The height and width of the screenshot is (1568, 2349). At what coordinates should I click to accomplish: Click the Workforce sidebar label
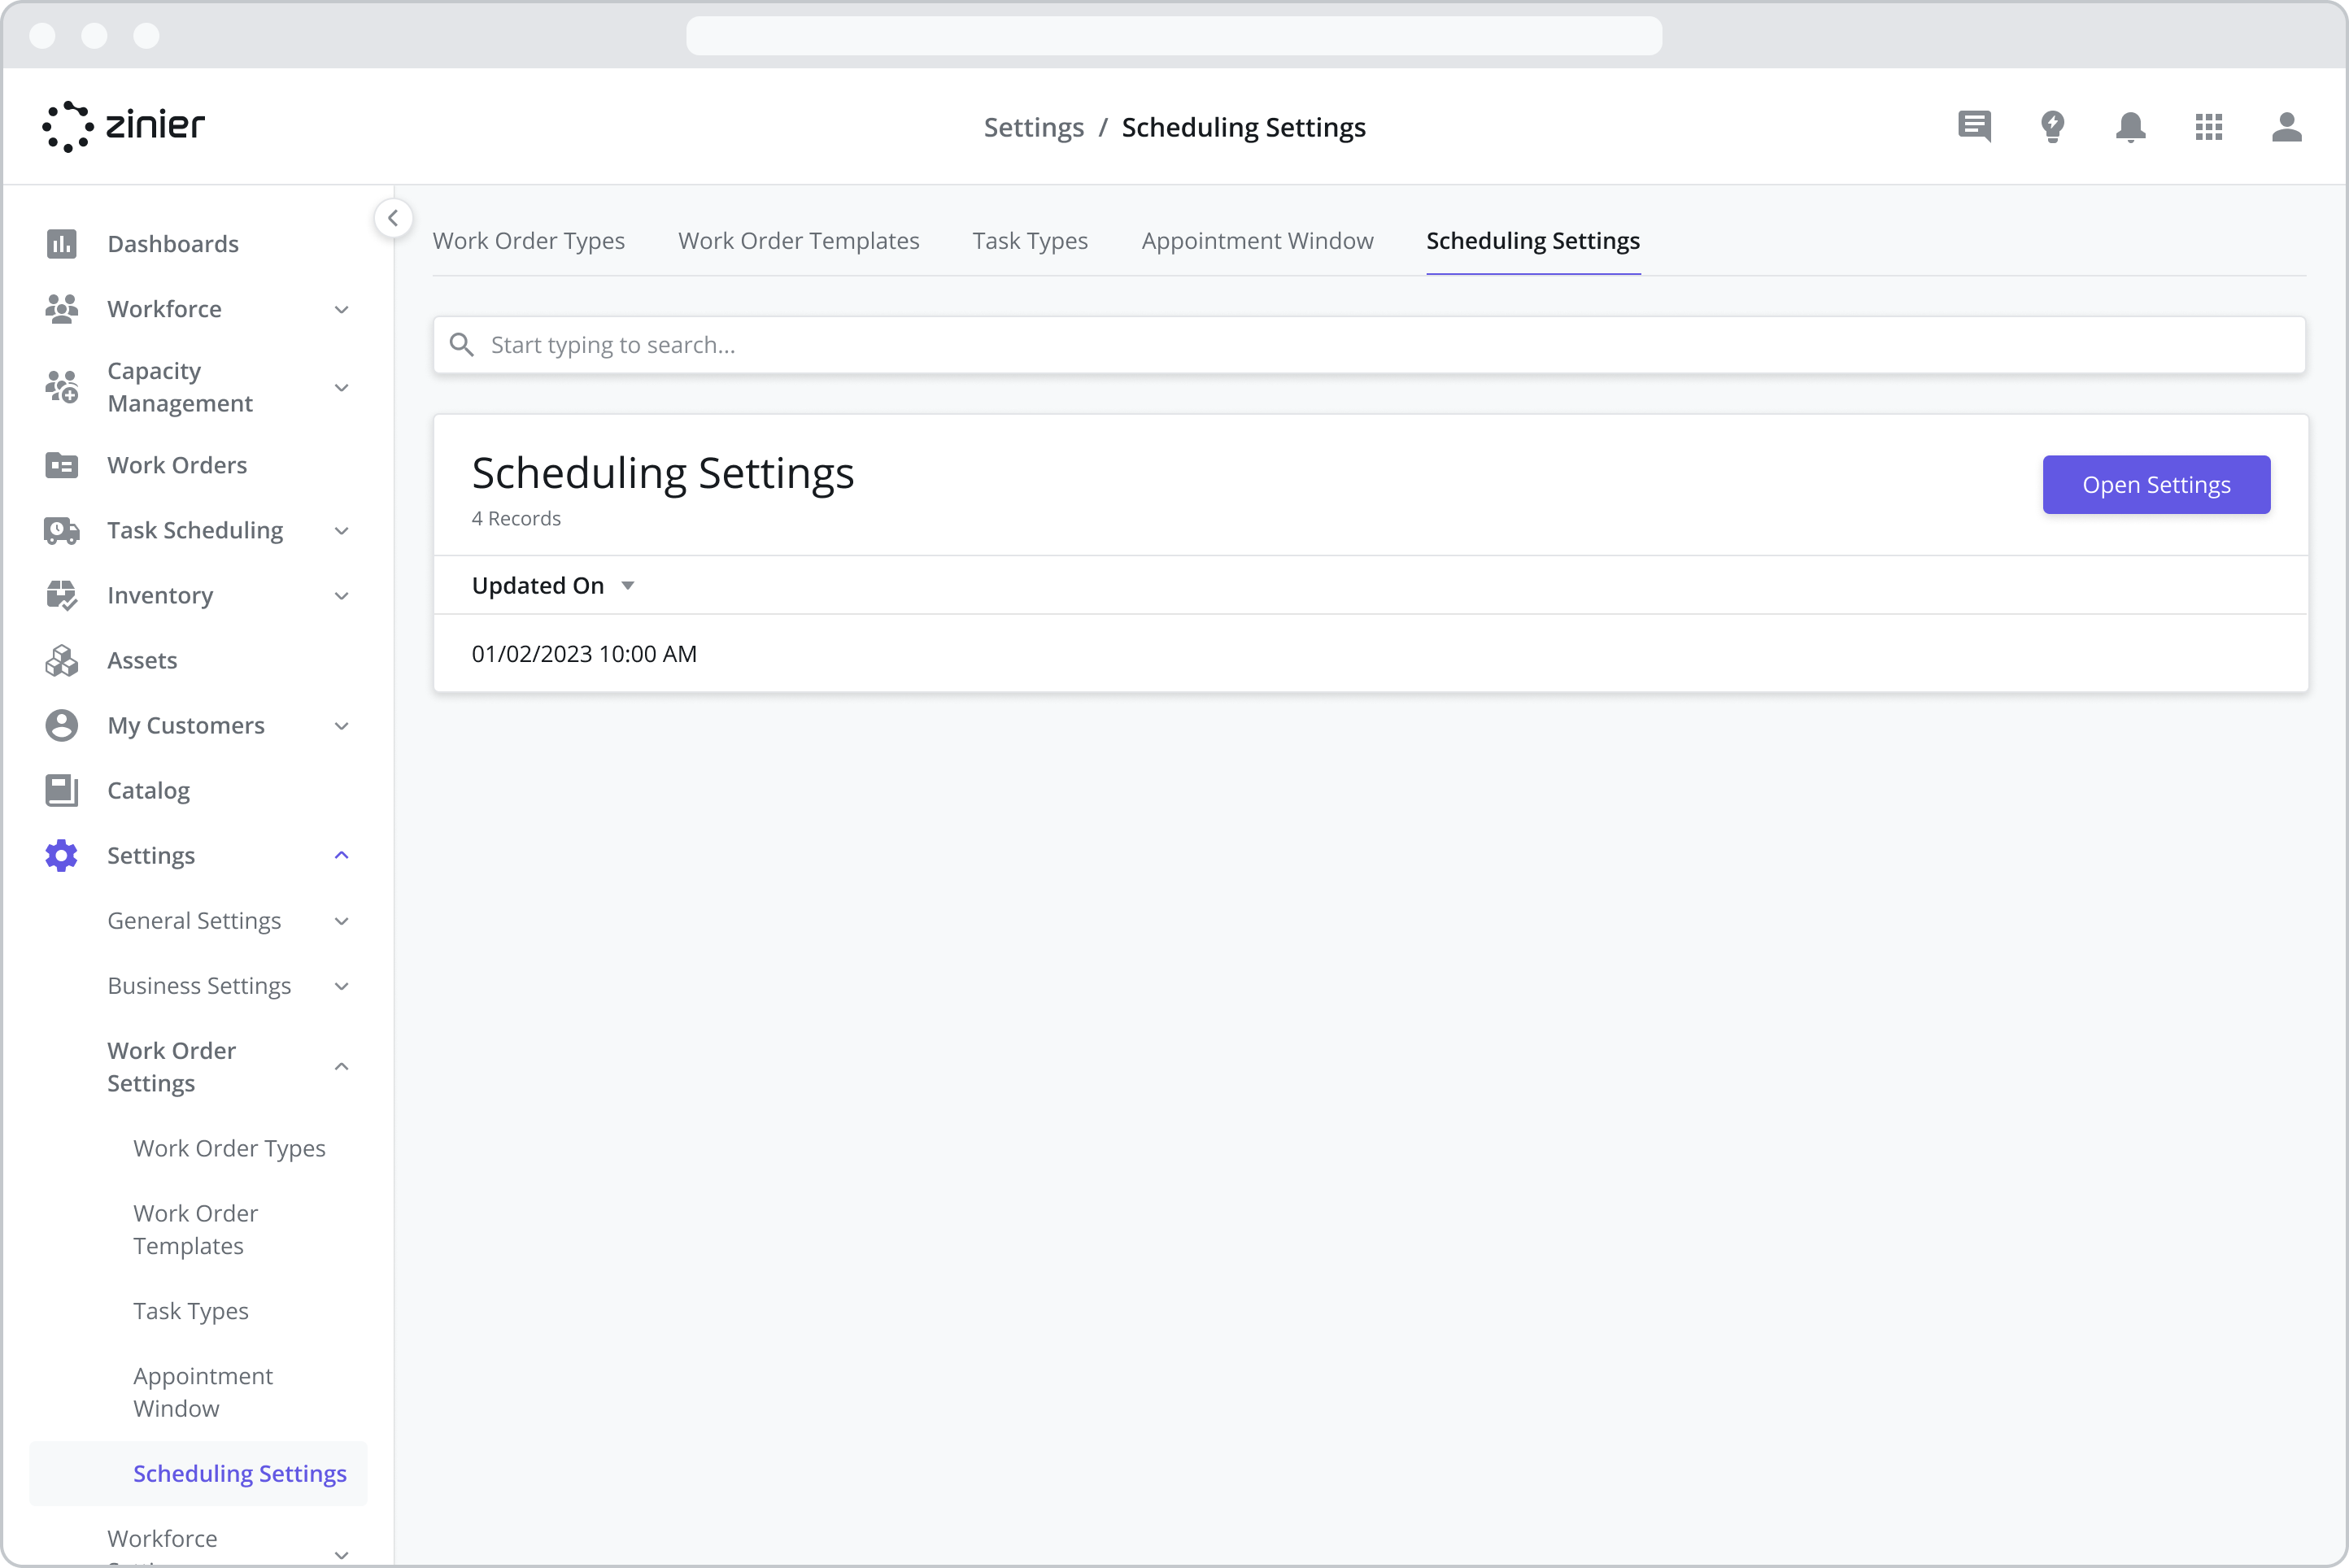(x=164, y=309)
